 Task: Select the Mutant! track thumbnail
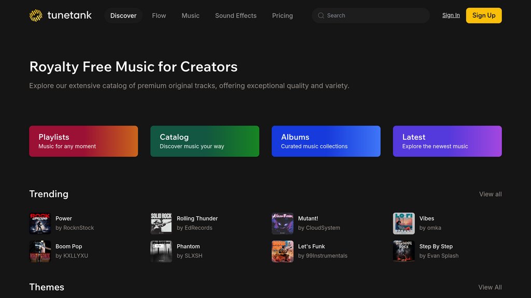tap(283, 224)
